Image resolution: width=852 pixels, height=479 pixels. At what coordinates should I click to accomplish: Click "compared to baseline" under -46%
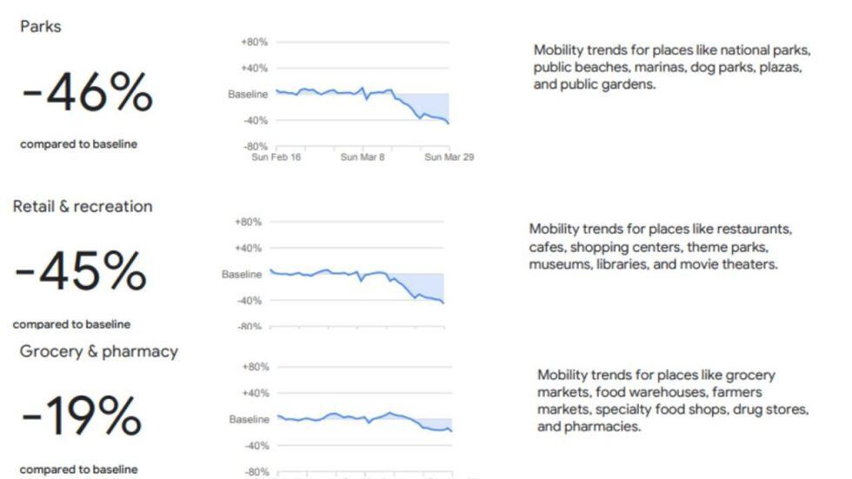78,144
